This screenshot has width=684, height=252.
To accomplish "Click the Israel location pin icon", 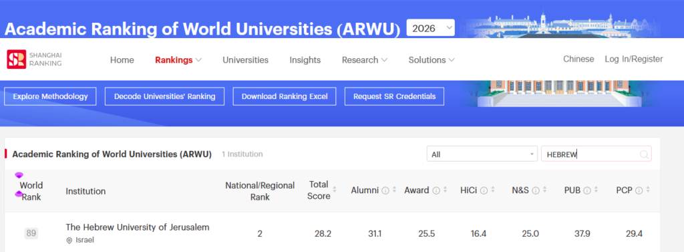I will pos(69,240).
